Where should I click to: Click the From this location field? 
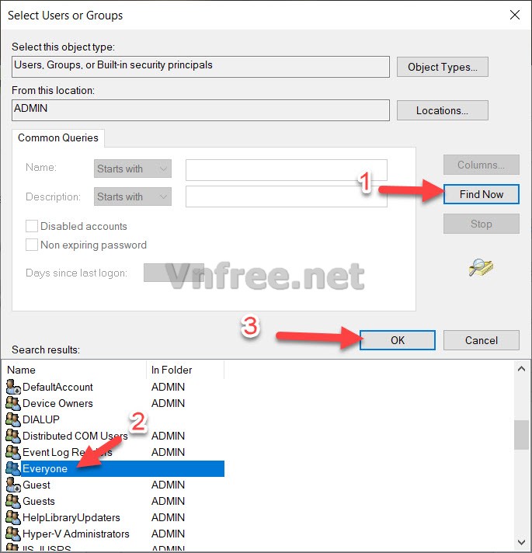[200, 110]
